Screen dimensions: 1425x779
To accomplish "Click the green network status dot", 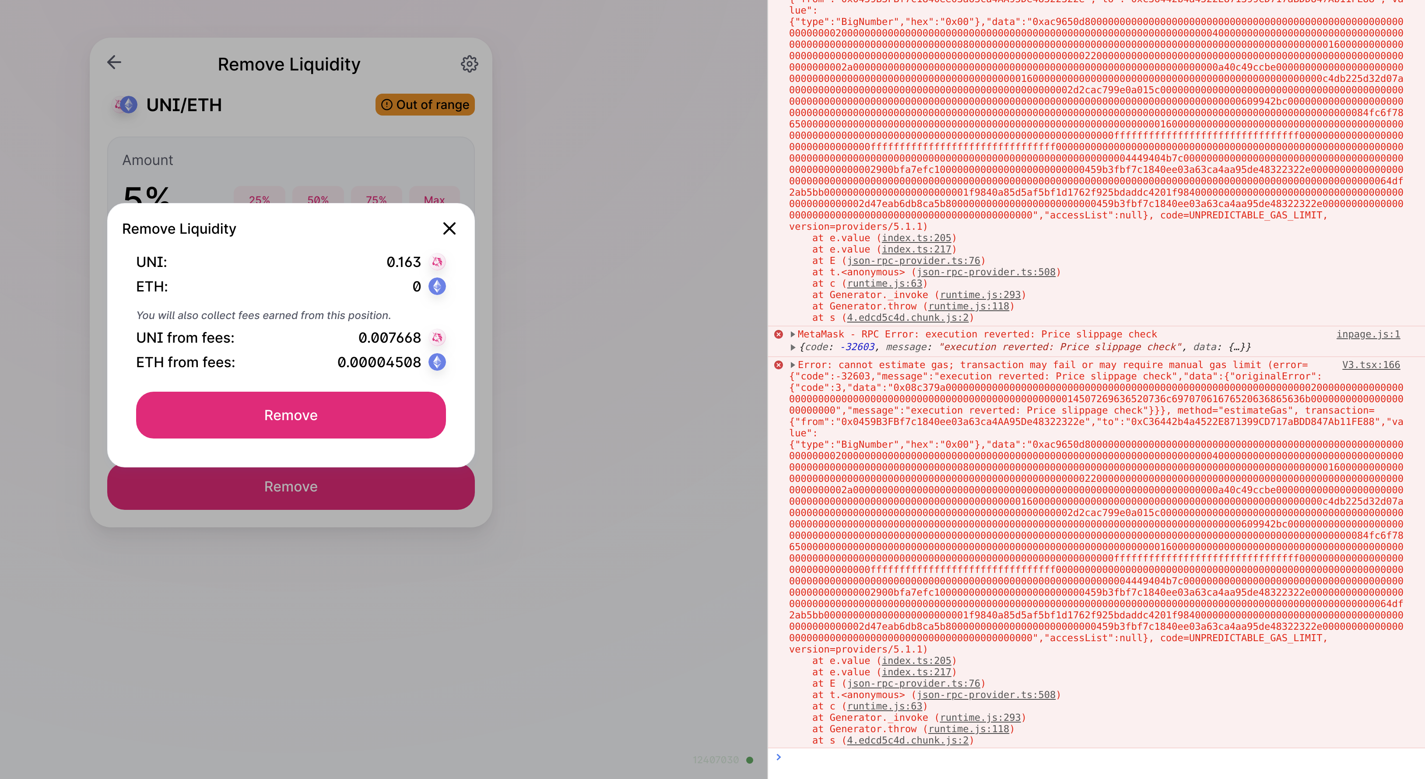I will click(x=750, y=760).
